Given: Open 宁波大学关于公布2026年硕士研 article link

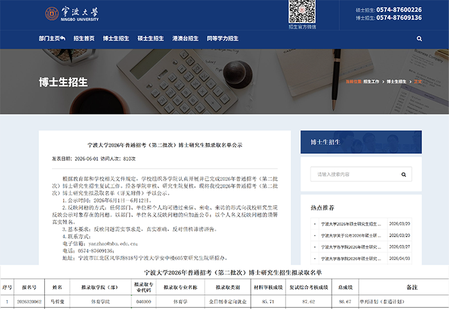Looking at the screenshot, I should point(351,235).
